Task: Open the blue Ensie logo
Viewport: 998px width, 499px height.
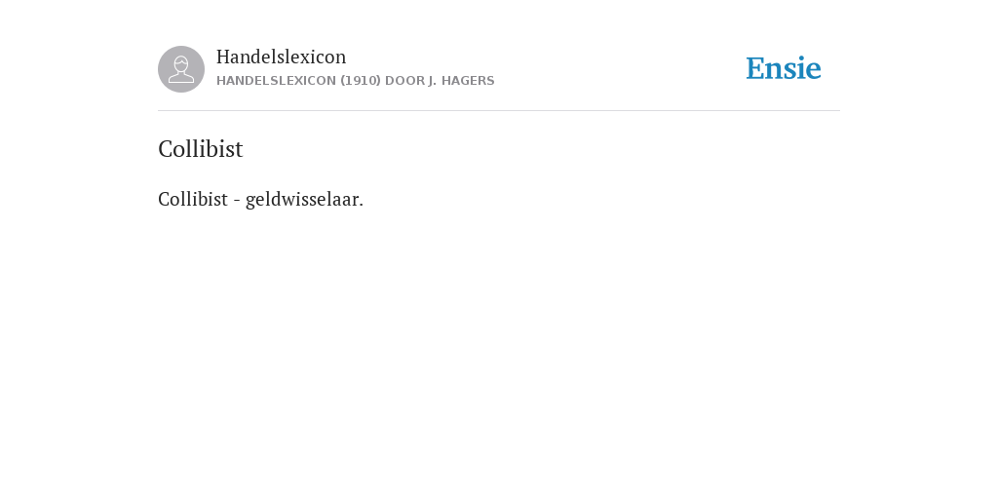Action: pos(784,69)
